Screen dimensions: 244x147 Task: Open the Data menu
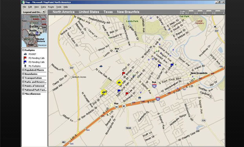point(43,7)
